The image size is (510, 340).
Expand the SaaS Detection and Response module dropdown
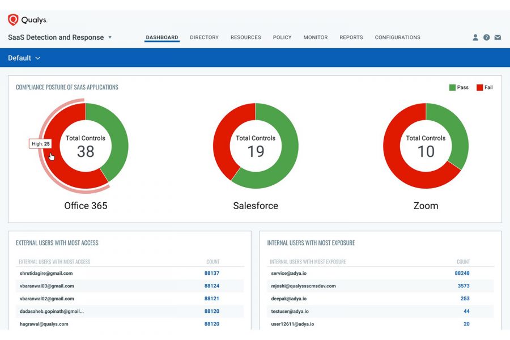(x=110, y=37)
